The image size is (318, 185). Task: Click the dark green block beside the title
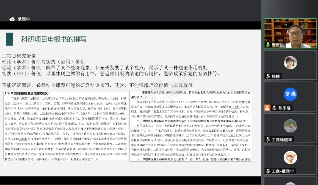click(x=9, y=39)
